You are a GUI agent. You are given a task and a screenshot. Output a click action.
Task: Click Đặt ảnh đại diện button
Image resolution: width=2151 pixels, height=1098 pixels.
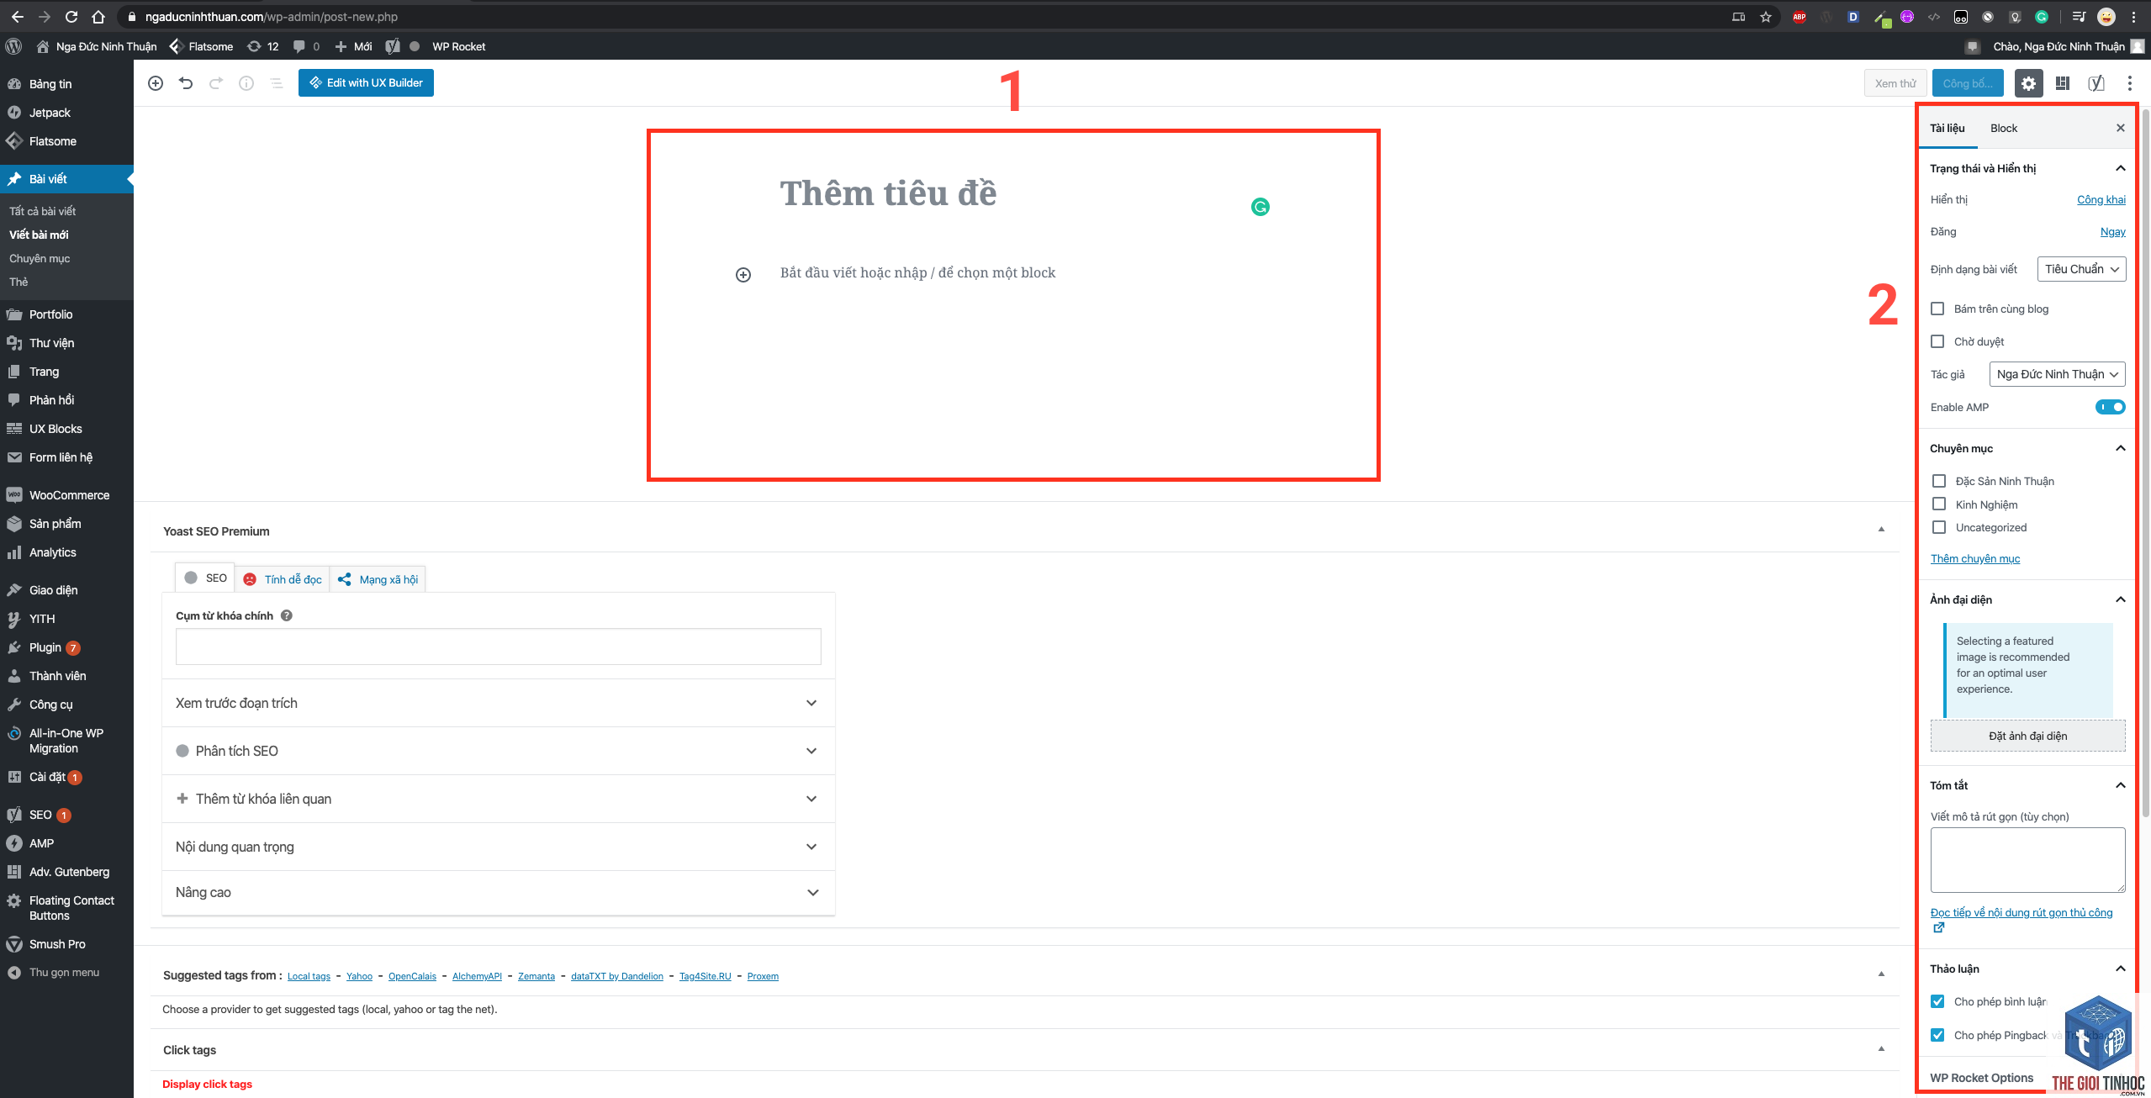click(2027, 736)
